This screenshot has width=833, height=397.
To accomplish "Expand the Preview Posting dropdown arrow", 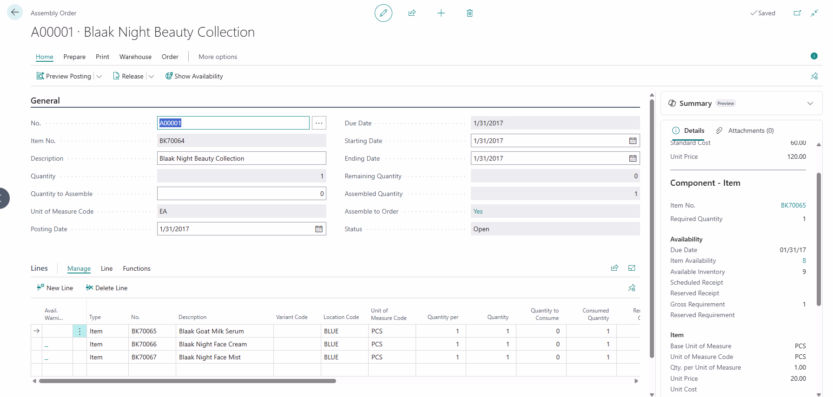I will tap(99, 77).
